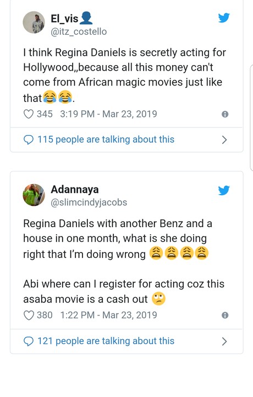The width and height of the screenshot is (253, 397).
Task: Open Adannaya profile picture
Action: click(34, 195)
